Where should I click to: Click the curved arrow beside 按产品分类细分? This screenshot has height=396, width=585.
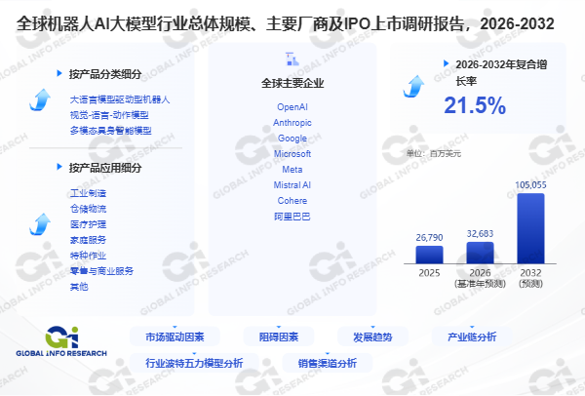coord(40,99)
